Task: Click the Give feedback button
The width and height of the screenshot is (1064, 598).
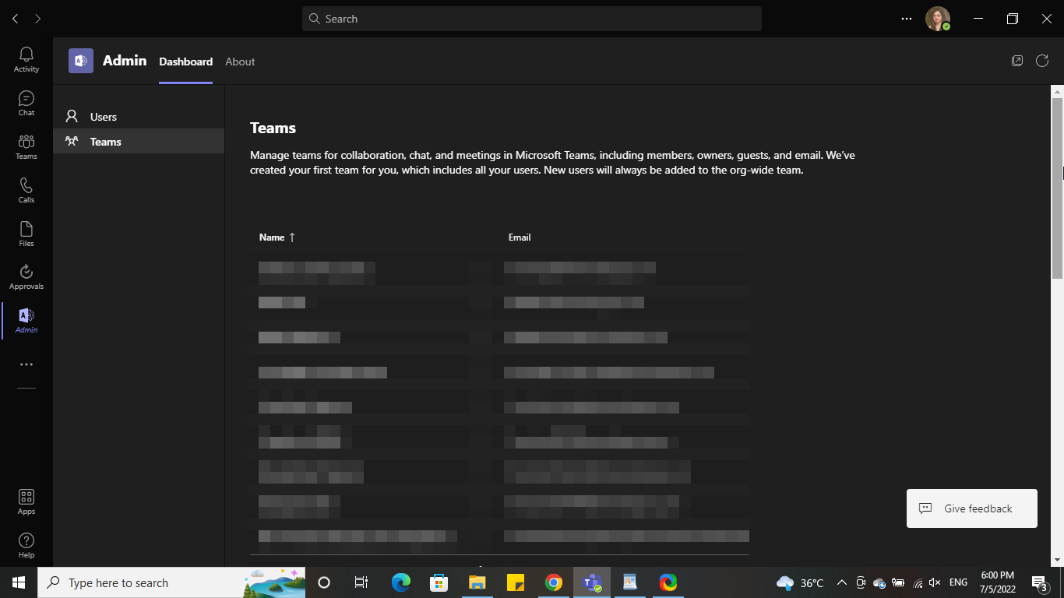Action: point(971,508)
